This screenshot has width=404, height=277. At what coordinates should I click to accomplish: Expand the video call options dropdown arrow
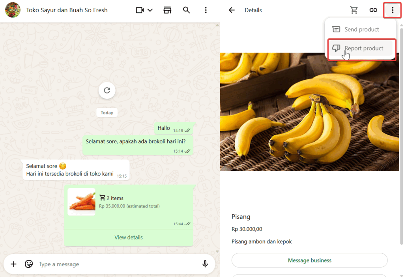click(x=150, y=10)
